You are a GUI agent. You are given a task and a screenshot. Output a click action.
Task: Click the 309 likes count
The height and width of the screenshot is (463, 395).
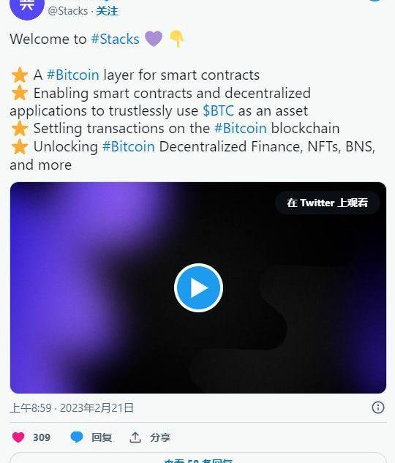42,437
